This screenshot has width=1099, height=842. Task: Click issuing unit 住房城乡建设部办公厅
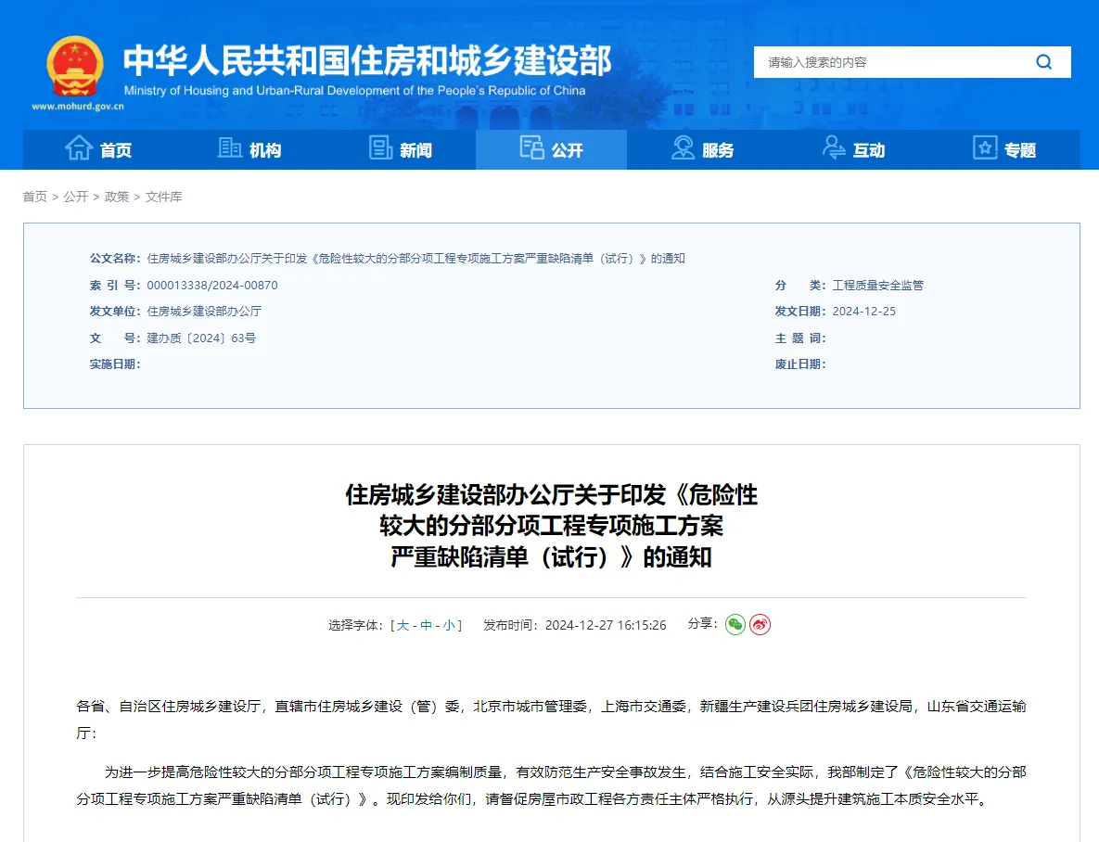(x=204, y=312)
